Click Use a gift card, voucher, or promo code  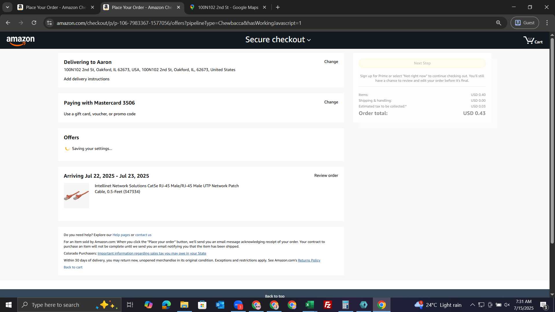coord(100,114)
